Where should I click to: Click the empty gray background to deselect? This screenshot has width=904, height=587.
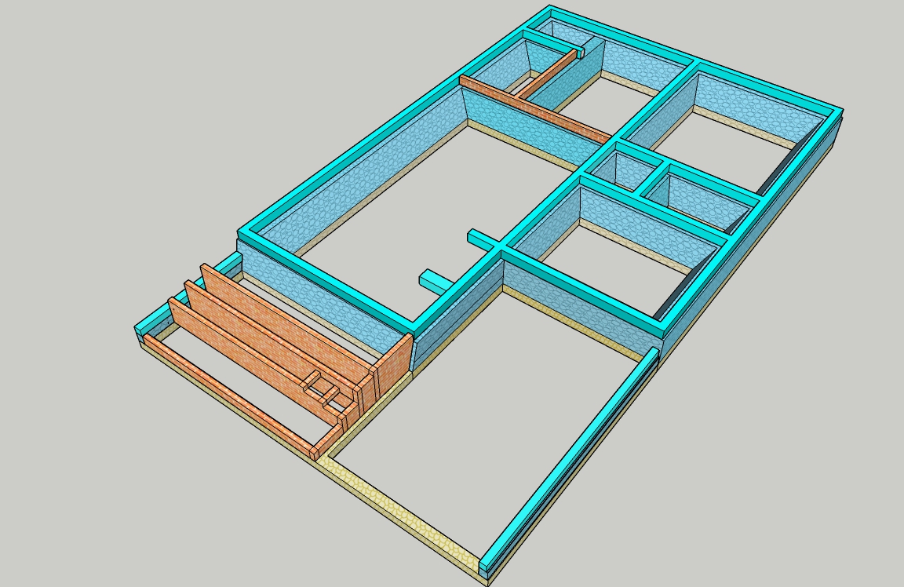[x=118, y=118]
